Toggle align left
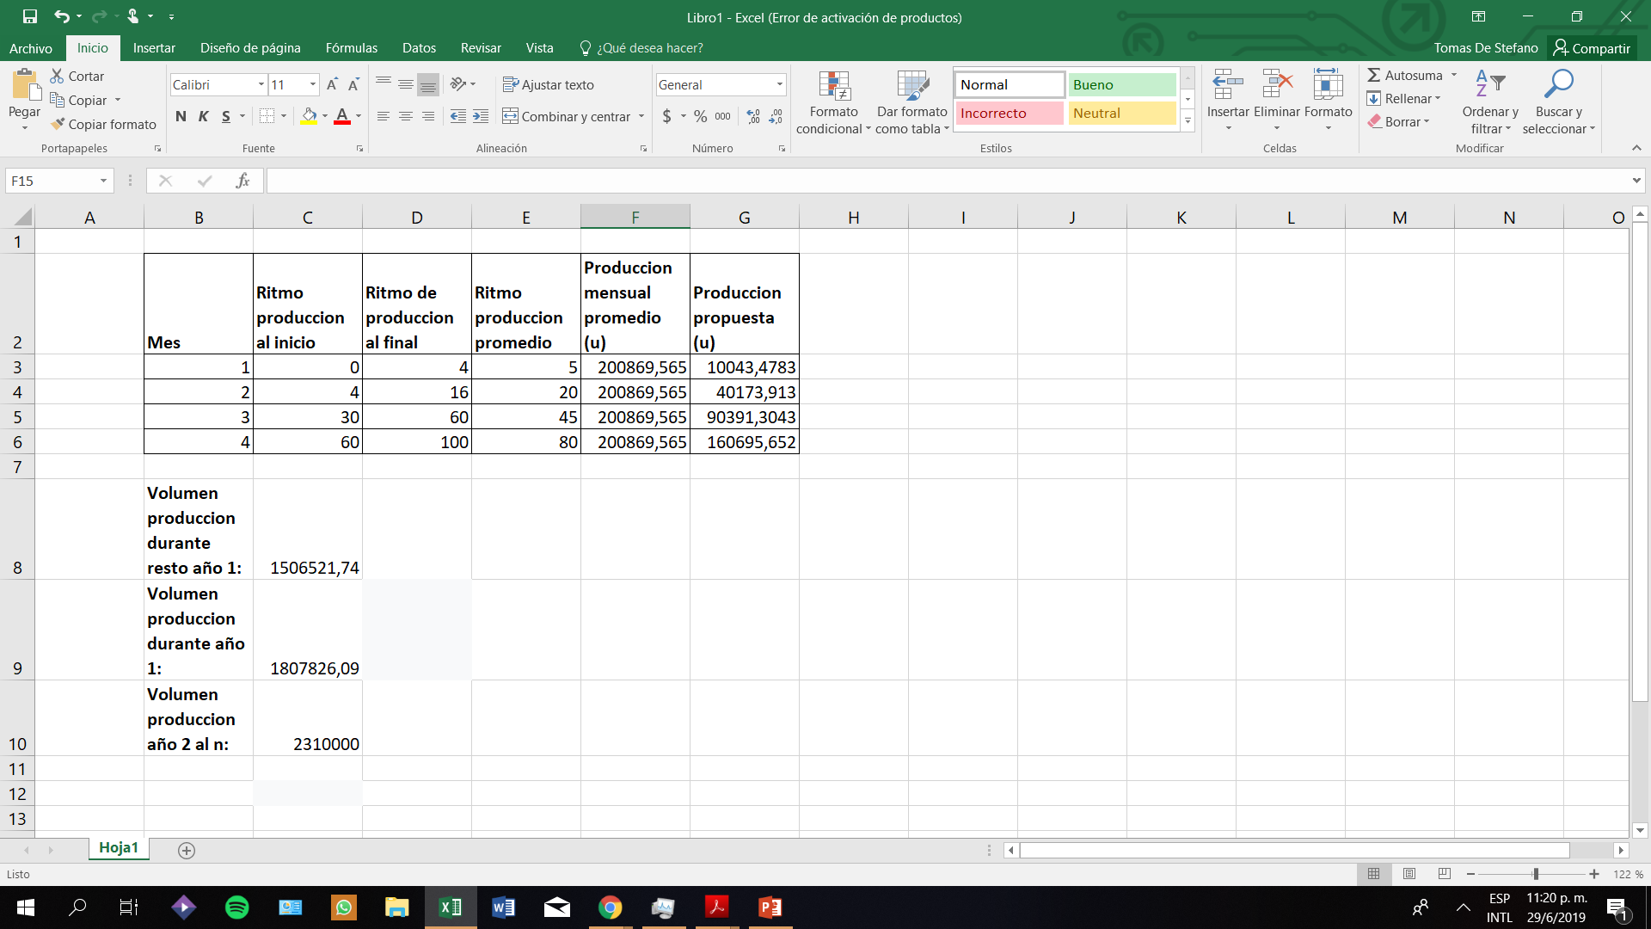This screenshot has height=929, width=1651. pyautogui.click(x=384, y=116)
